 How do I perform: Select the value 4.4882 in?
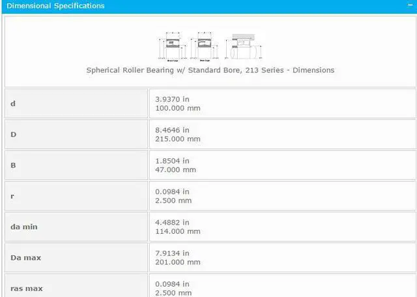coord(172,223)
